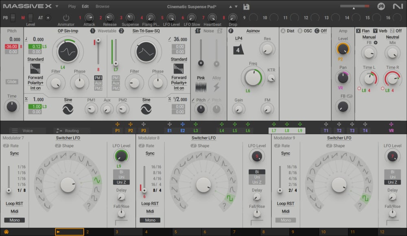
Task: Enable PM2 on oscillator 1
Action: (98, 88)
